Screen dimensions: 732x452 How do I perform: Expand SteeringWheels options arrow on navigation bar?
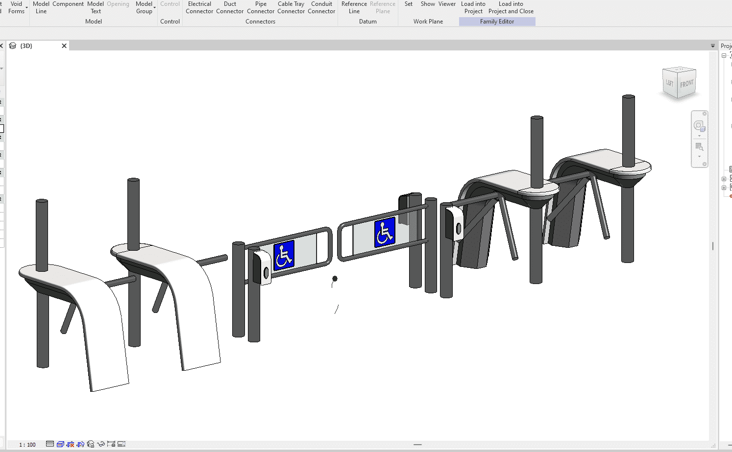click(x=699, y=136)
